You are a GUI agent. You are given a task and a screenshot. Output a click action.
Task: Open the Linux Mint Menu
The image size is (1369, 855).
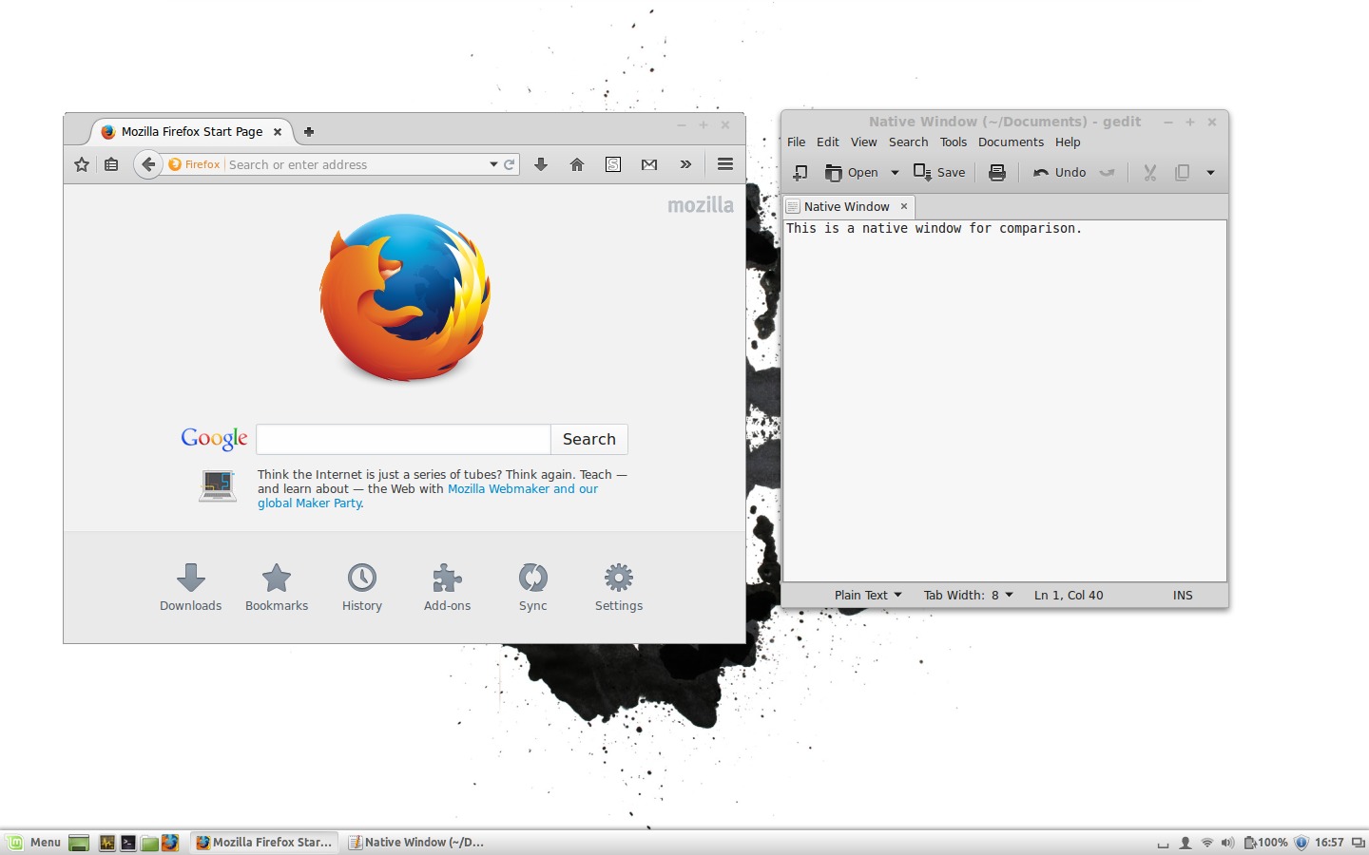34,843
